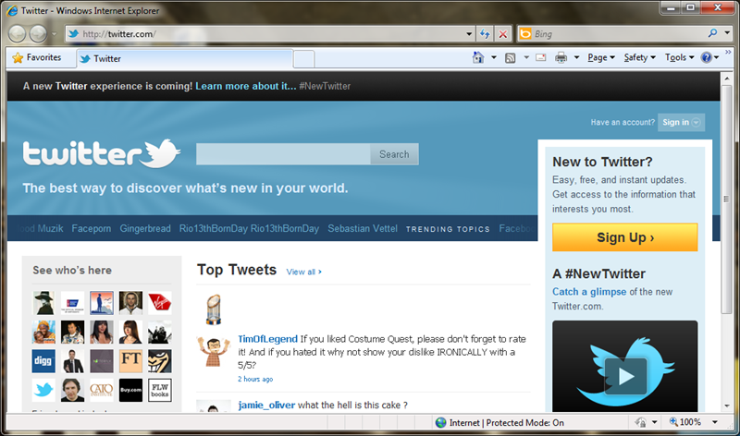Follow the 'Catch a glimpse' link
The height and width of the screenshot is (436, 740).
[589, 292]
